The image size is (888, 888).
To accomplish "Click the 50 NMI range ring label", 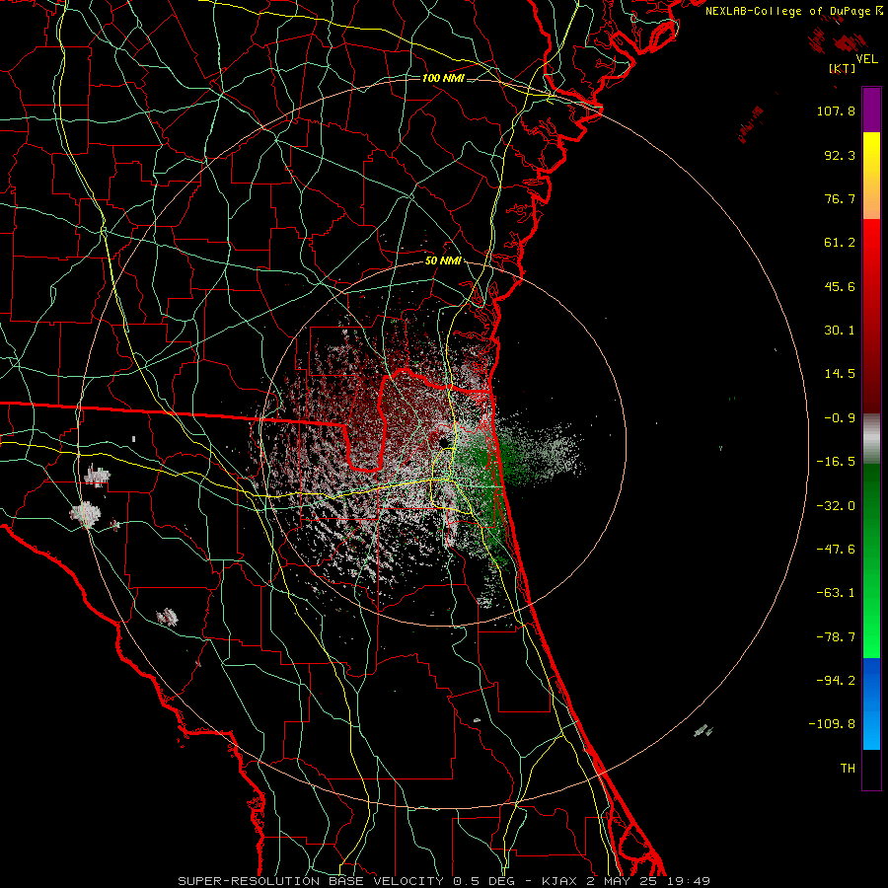I will [x=443, y=260].
